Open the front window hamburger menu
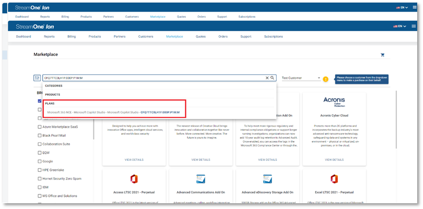This screenshot has height=209, width=423. coord(413,26)
